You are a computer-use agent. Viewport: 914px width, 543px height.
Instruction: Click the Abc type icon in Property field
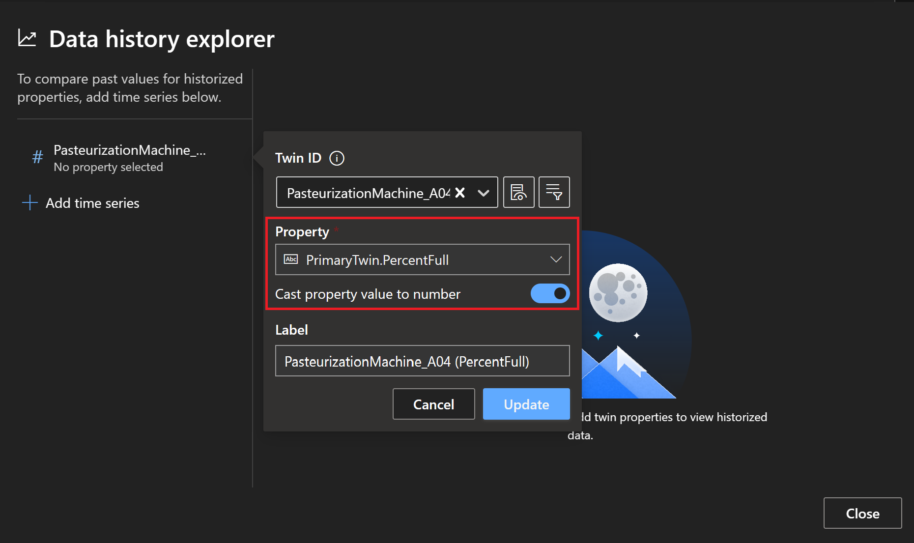[x=291, y=259]
